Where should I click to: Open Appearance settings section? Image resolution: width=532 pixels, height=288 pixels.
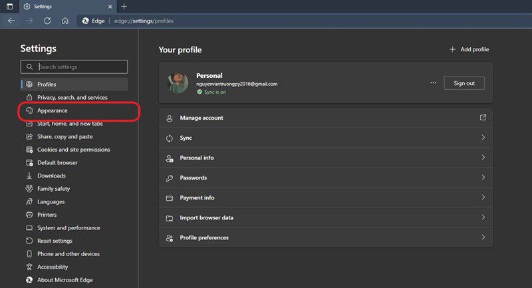tap(74, 110)
